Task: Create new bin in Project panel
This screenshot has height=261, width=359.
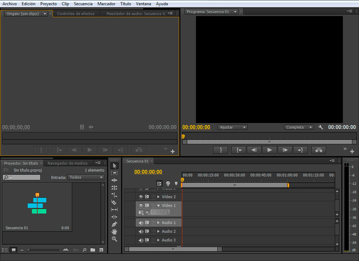Action: coord(93,250)
